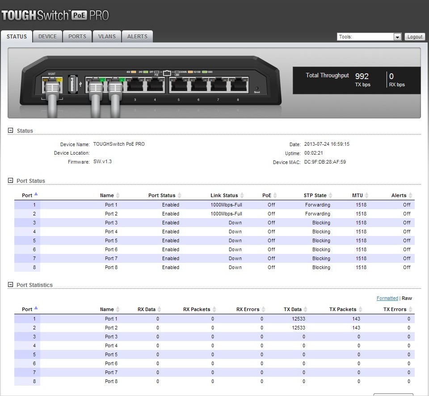Click the date value 2013-07-24 16:59:15
Screen dimensions: 429x396
tap(327, 144)
